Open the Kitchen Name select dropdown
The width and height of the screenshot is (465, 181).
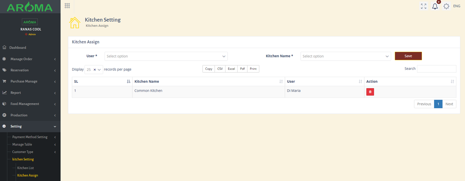(x=345, y=56)
